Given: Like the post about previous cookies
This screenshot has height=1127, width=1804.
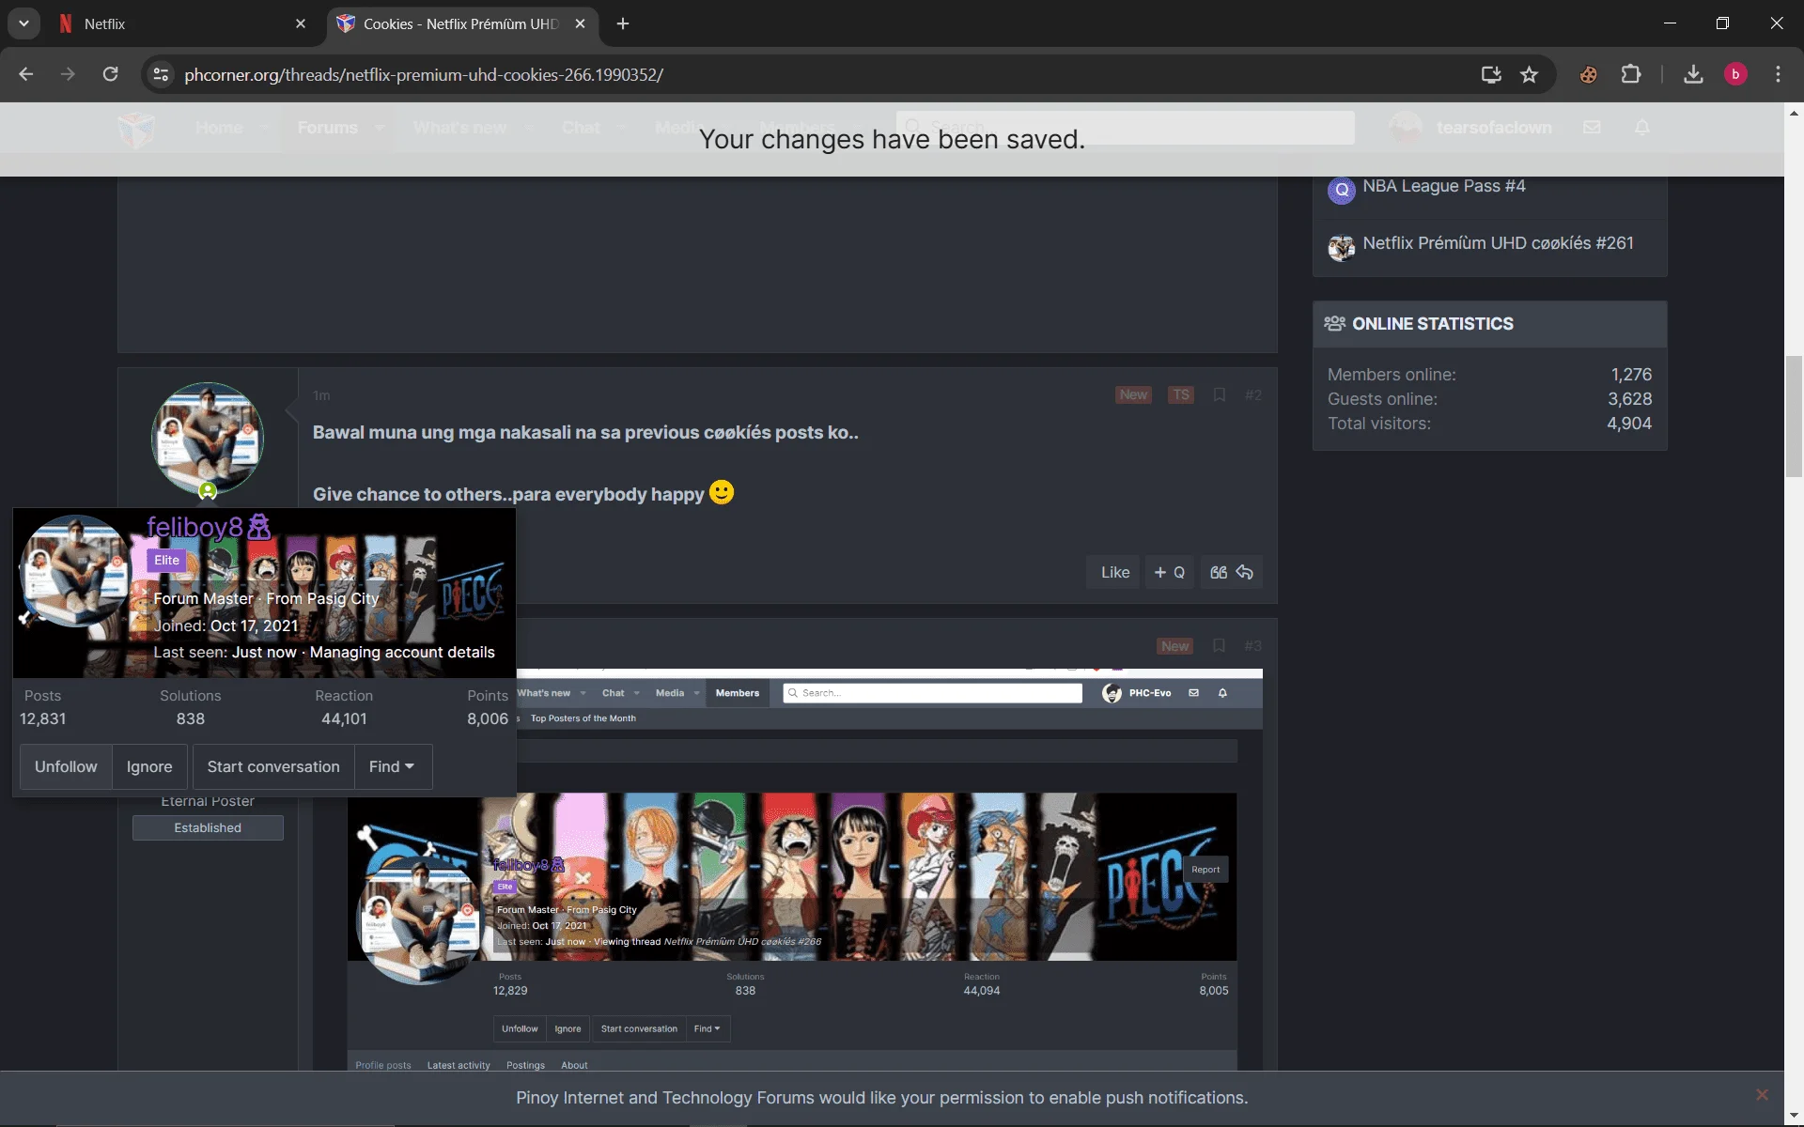Looking at the screenshot, I should (x=1115, y=572).
